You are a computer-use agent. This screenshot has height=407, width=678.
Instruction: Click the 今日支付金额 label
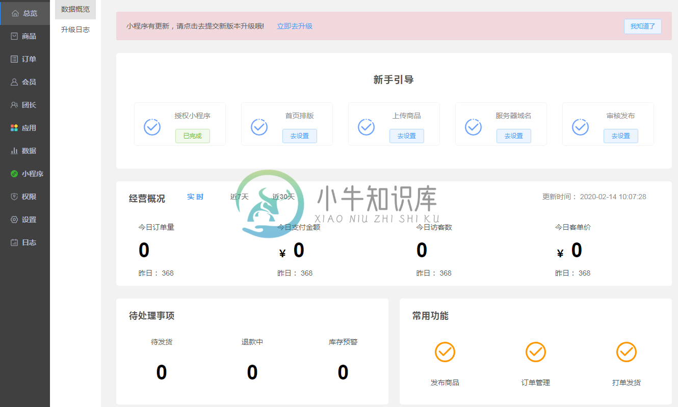(x=299, y=227)
